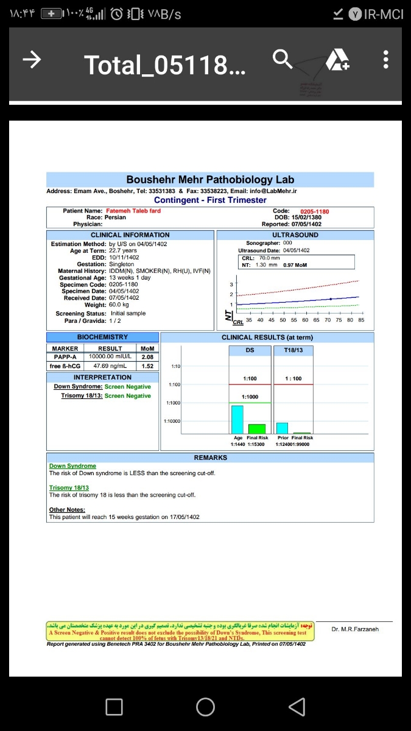Tap the cyan Age risk bar under DS
This screenshot has height=731, width=411.
237,419
